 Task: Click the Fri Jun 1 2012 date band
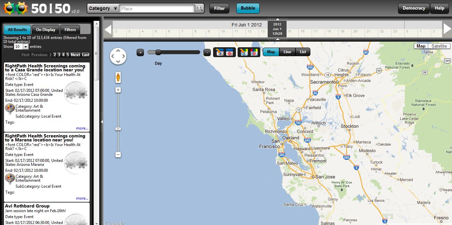pyautogui.click(x=247, y=25)
